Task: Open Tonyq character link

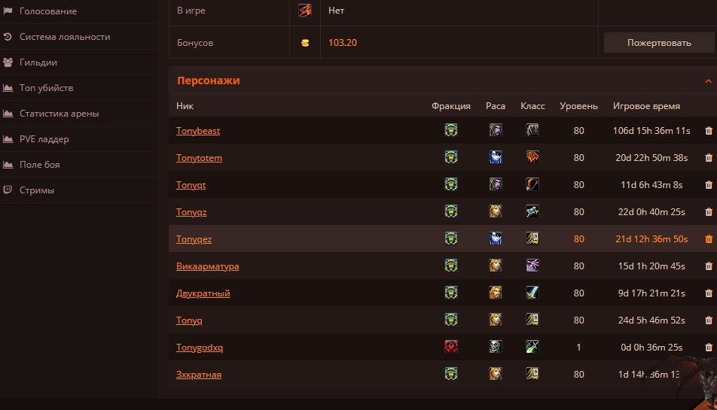Action: tap(189, 320)
